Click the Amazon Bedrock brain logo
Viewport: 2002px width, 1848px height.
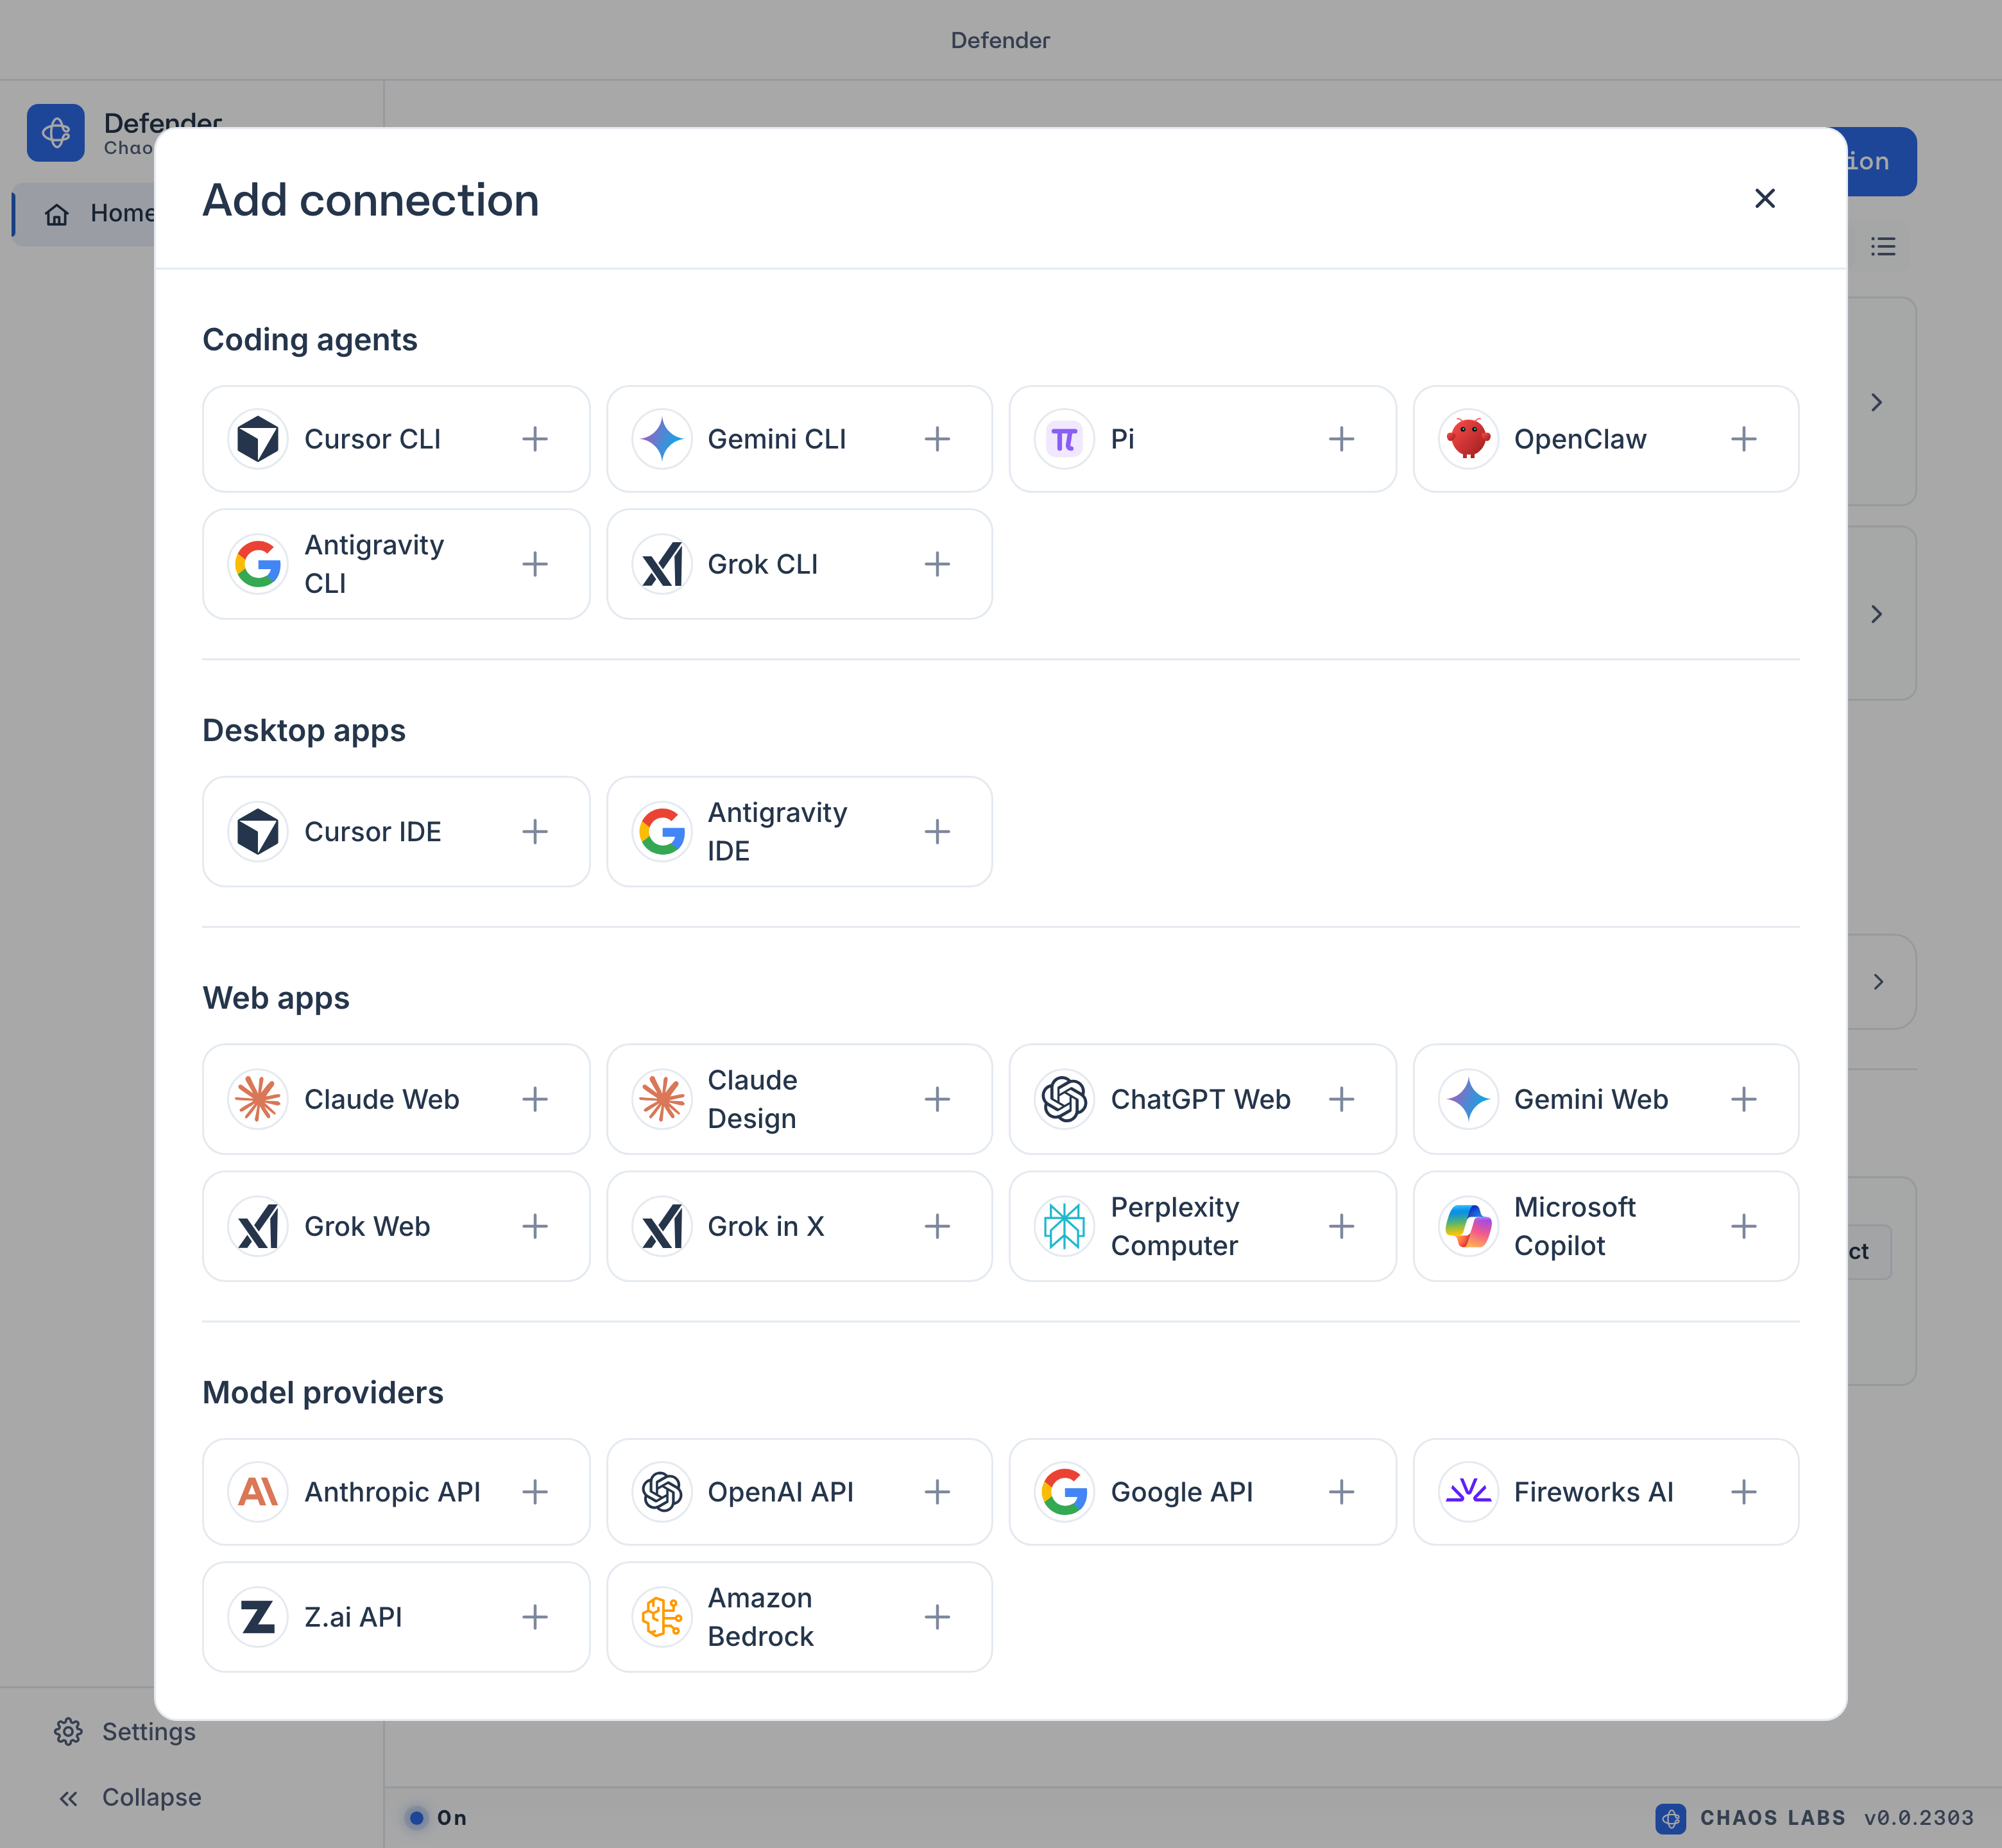point(662,1617)
